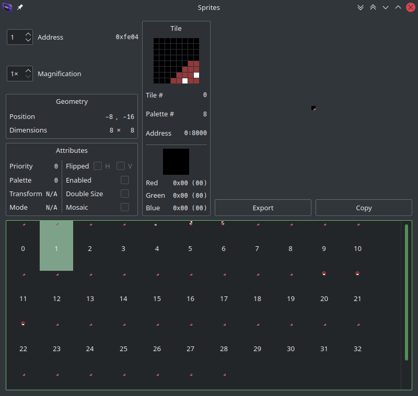Screen dimensions: 418x396
Task: Enable the sprite Enabled checkbox
Action: (x=124, y=179)
